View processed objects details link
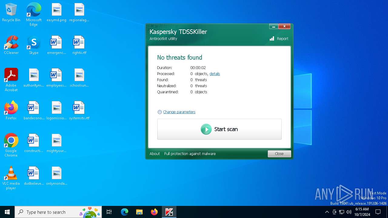The image size is (388, 218). coord(215,74)
